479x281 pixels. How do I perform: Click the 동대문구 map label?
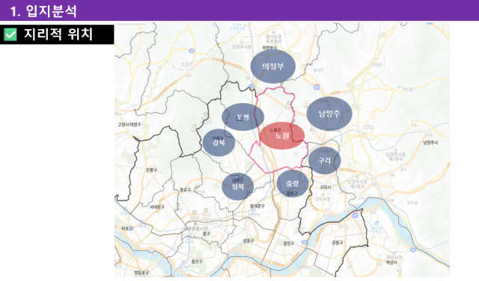point(257,206)
